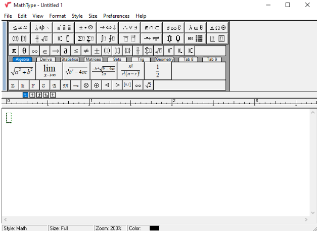
Task: Insert square root template from small bar
Action: (159, 51)
